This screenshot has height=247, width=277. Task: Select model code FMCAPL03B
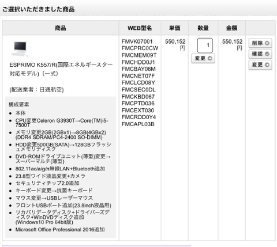138,124
